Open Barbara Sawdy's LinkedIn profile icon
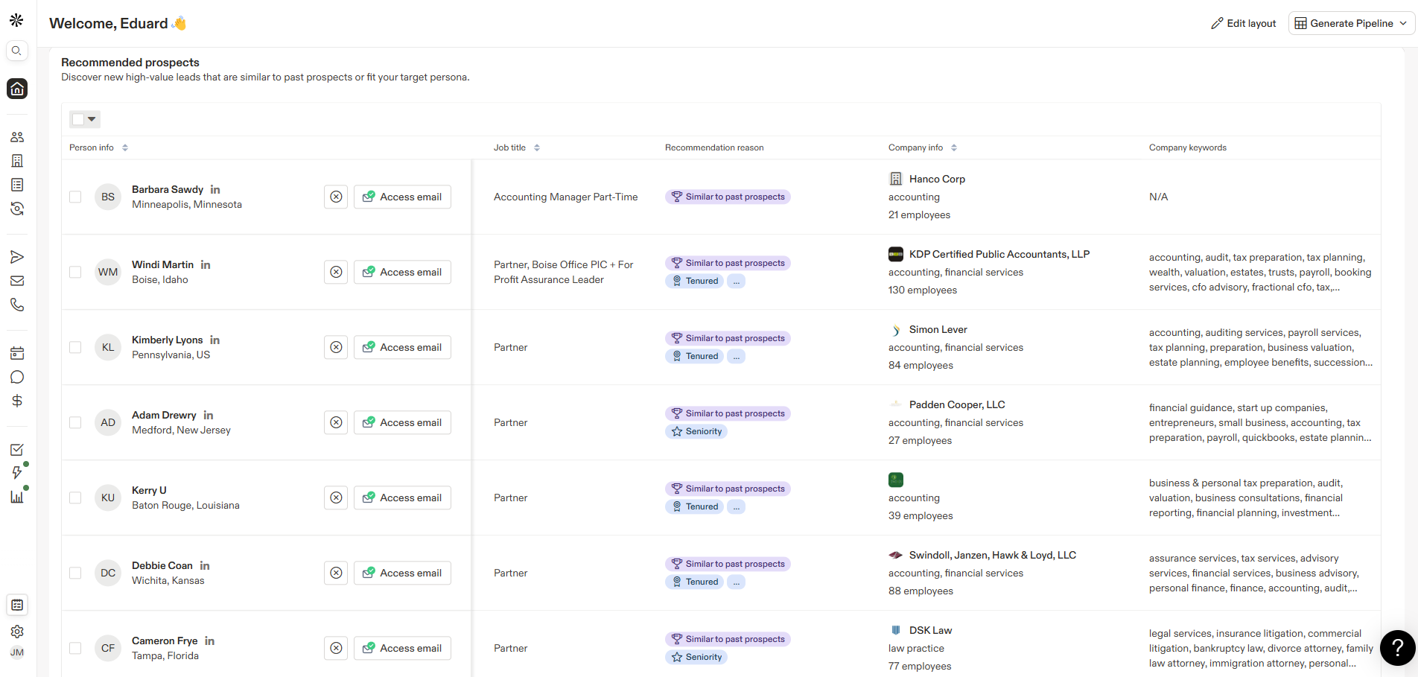Viewport: 1418px width, 677px height. coord(215,190)
